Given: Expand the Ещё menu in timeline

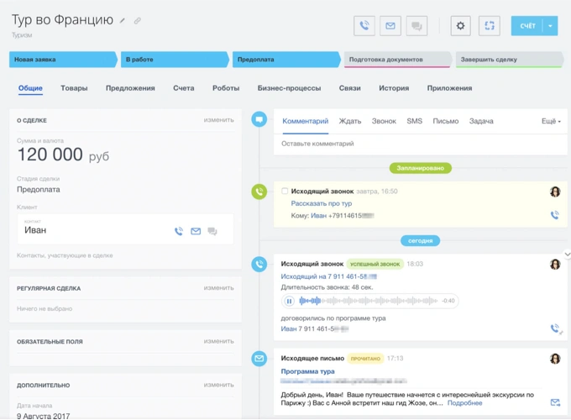Looking at the screenshot, I should point(551,121).
